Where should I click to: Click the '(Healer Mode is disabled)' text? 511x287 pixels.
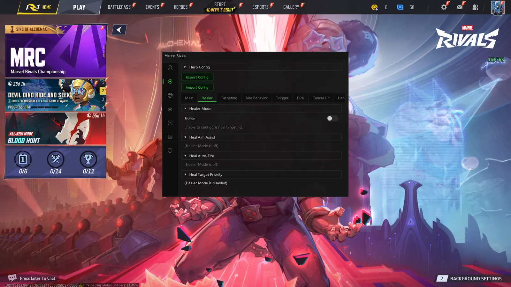coord(206,183)
